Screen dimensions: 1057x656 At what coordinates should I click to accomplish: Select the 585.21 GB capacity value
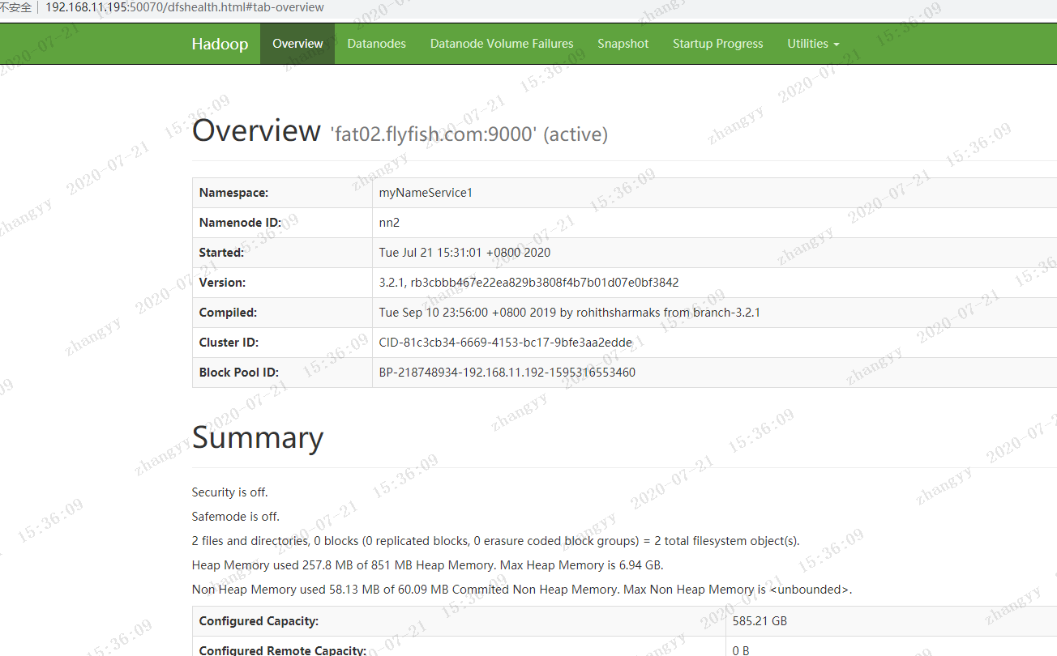point(760,621)
